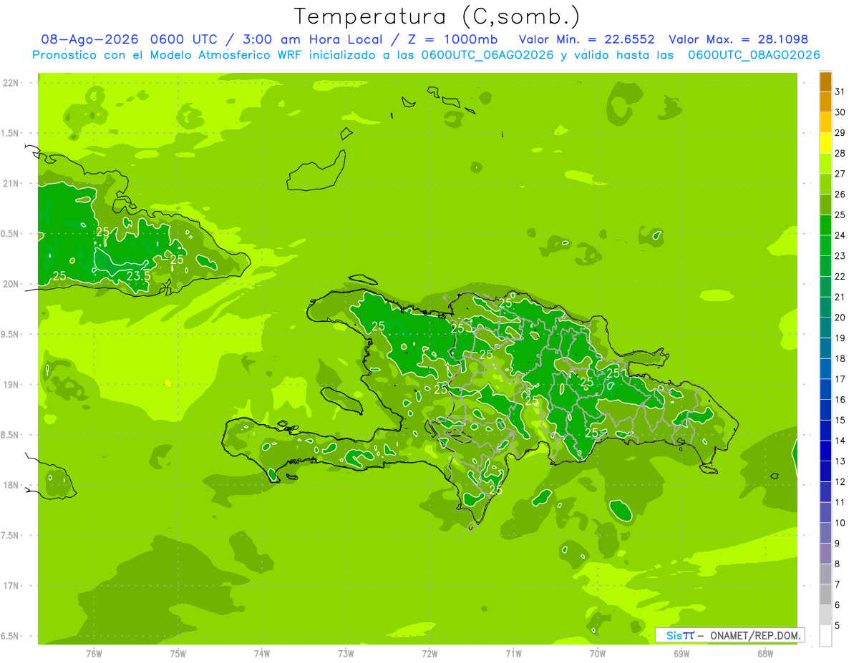Click valid-until time "0600UTC_08AGO2026"
Screen dimensions: 859x663
point(754,55)
